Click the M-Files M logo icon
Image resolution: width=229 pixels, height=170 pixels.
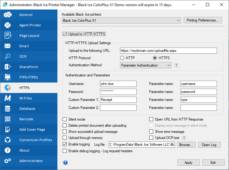pyautogui.click(x=7, y=98)
